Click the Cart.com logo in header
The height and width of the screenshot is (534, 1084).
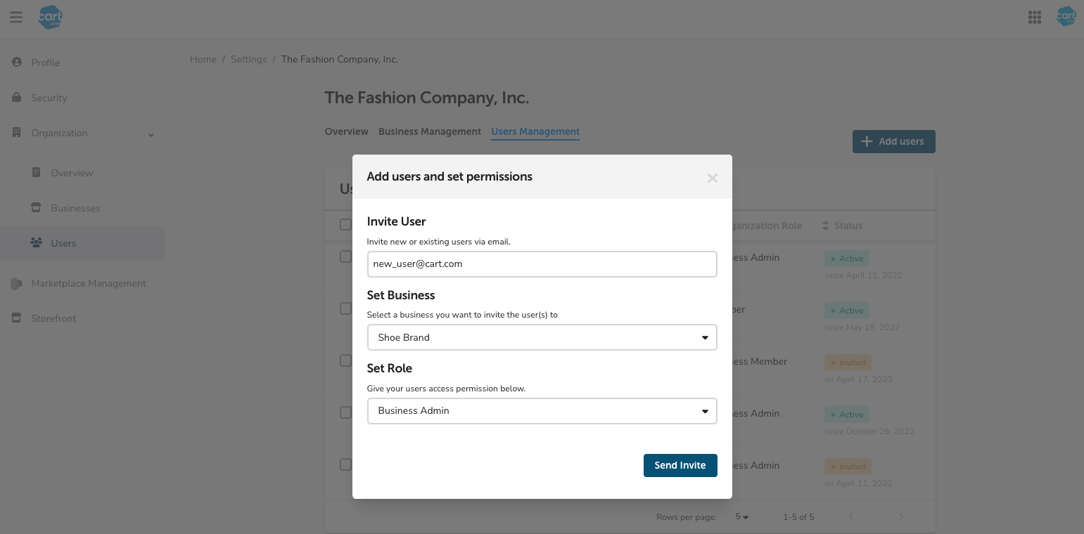(51, 18)
